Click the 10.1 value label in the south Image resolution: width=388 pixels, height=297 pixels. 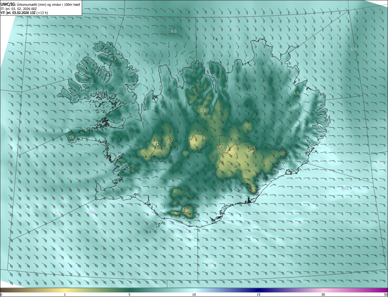pos(210,263)
